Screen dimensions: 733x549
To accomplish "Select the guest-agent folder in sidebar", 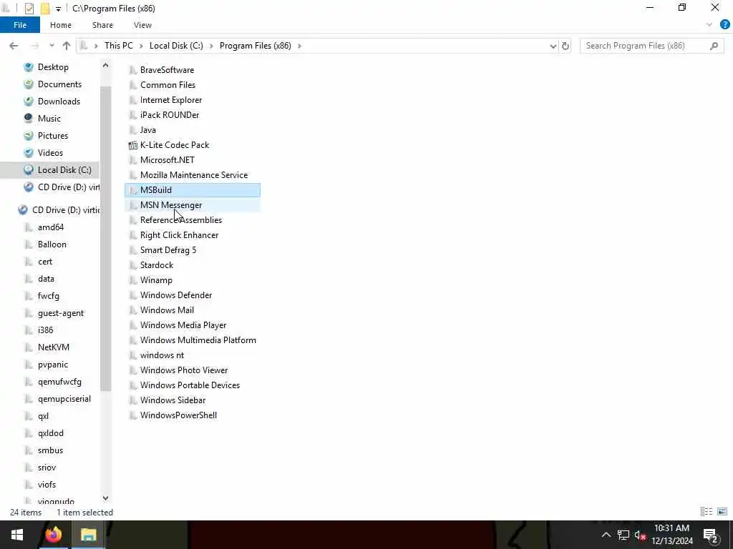I will tap(61, 313).
